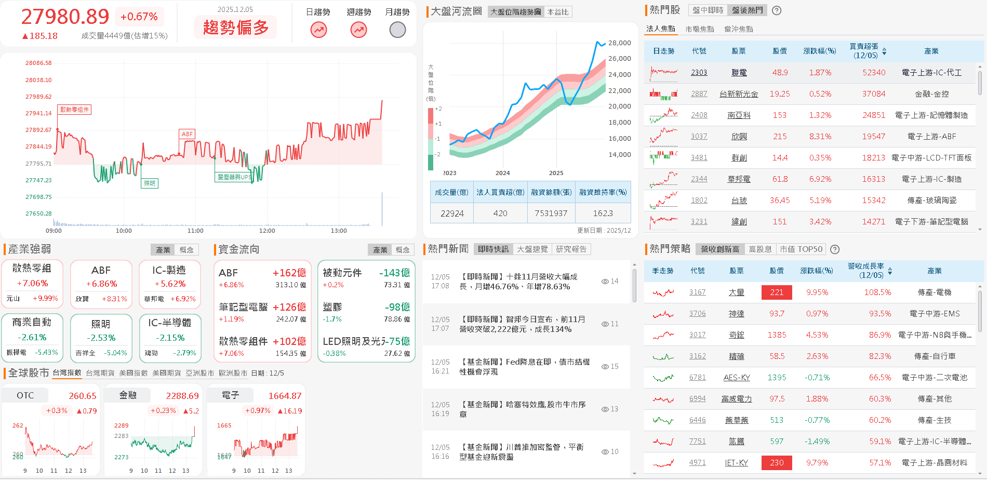The width and height of the screenshot is (987, 480).
Task: Open the 聯電 stock detail link
Action: pos(739,72)
